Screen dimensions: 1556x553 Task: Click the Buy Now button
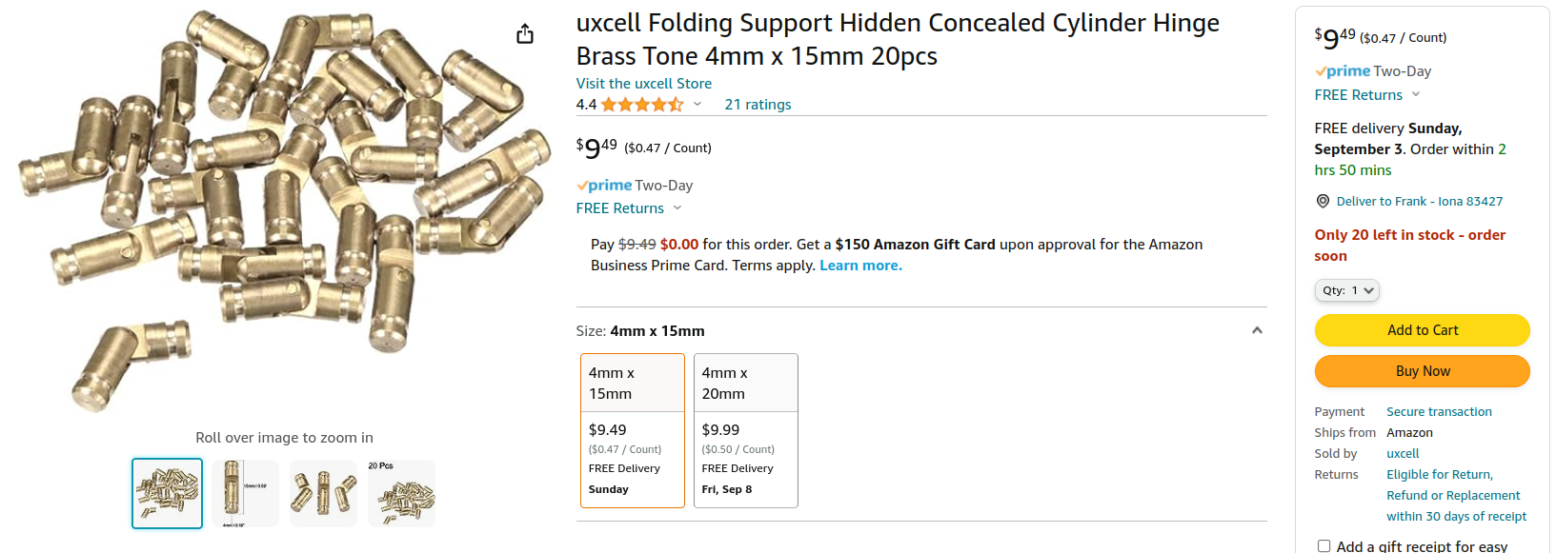coord(1422,371)
